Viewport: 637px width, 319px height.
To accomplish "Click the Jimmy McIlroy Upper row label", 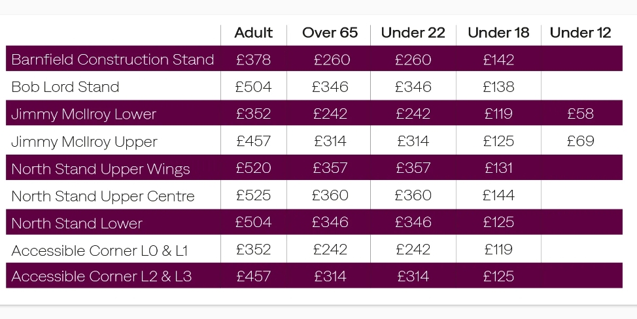I will (84, 142).
